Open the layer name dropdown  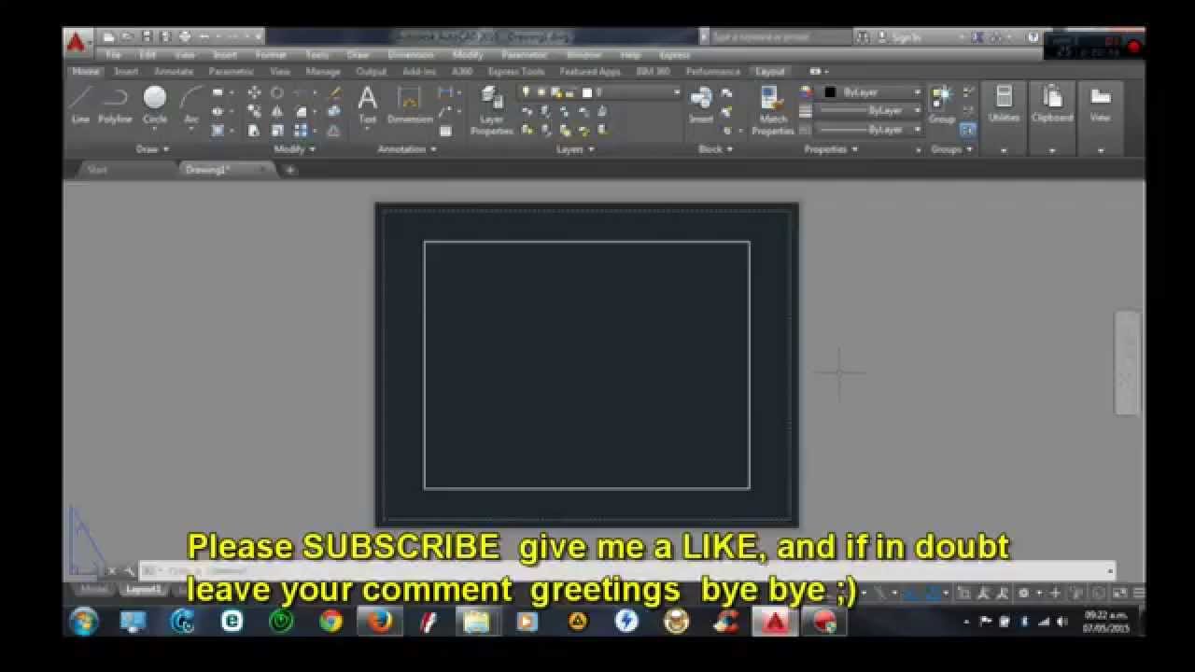pos(600,92)
